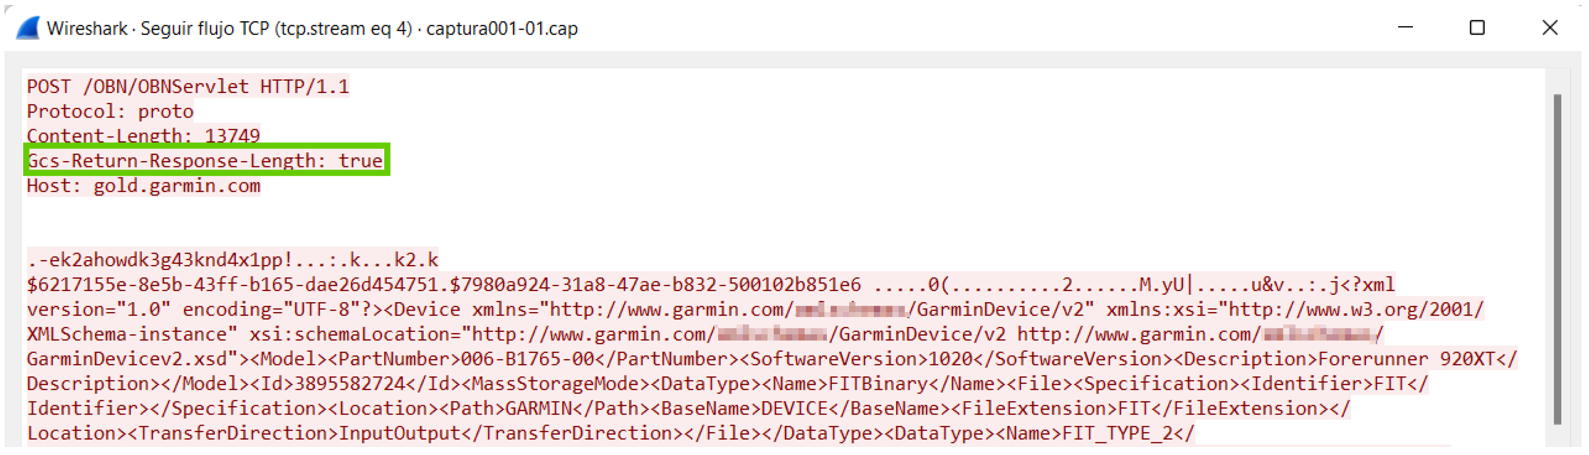Click the vertical scrollbar of the stream
This screenshot has width=1589, height=455.
[x=1557, y=259]
